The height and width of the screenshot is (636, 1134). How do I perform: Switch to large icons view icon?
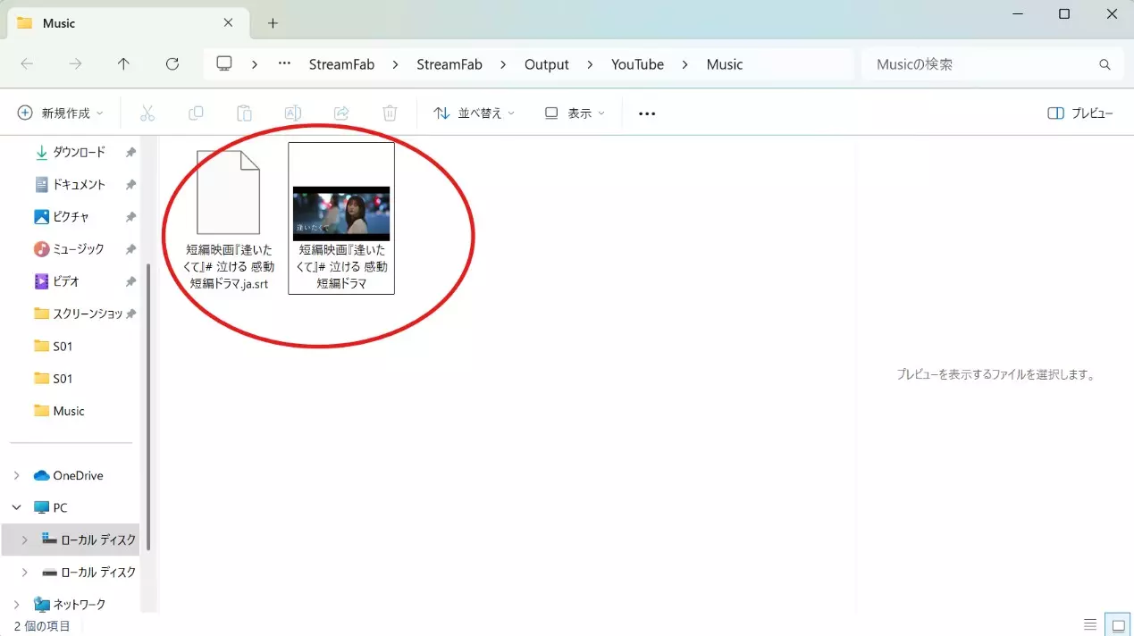pos(1118,624)
